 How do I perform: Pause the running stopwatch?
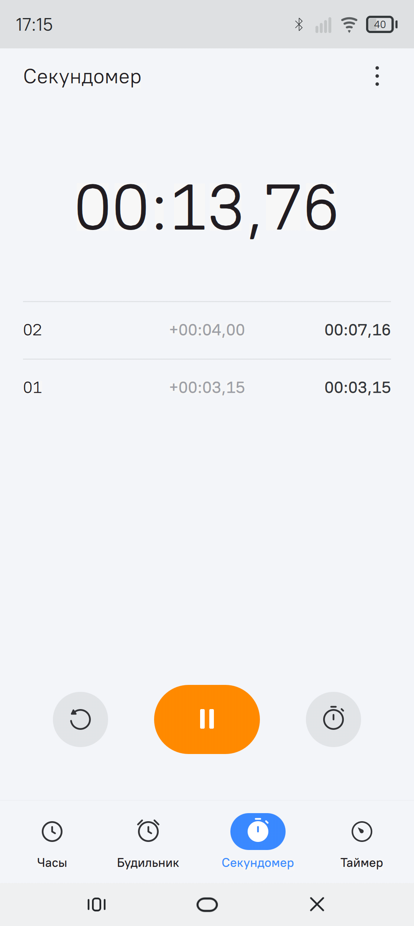point(207,719)
